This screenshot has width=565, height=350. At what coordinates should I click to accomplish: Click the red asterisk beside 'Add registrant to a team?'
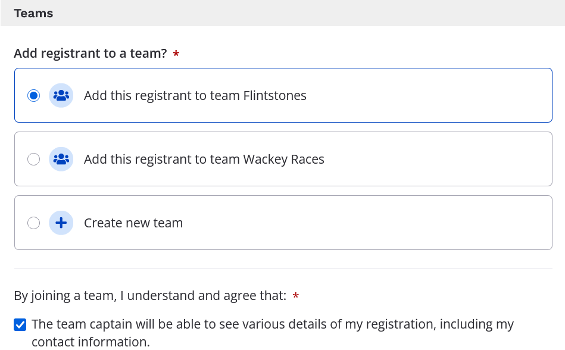pyautogui.click(x=176, y=54)
